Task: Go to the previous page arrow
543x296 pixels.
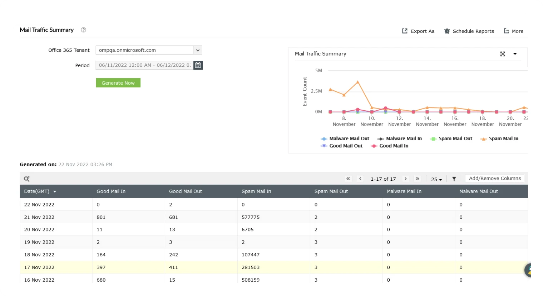Action: pyautogui.click(x=360, y=179)
